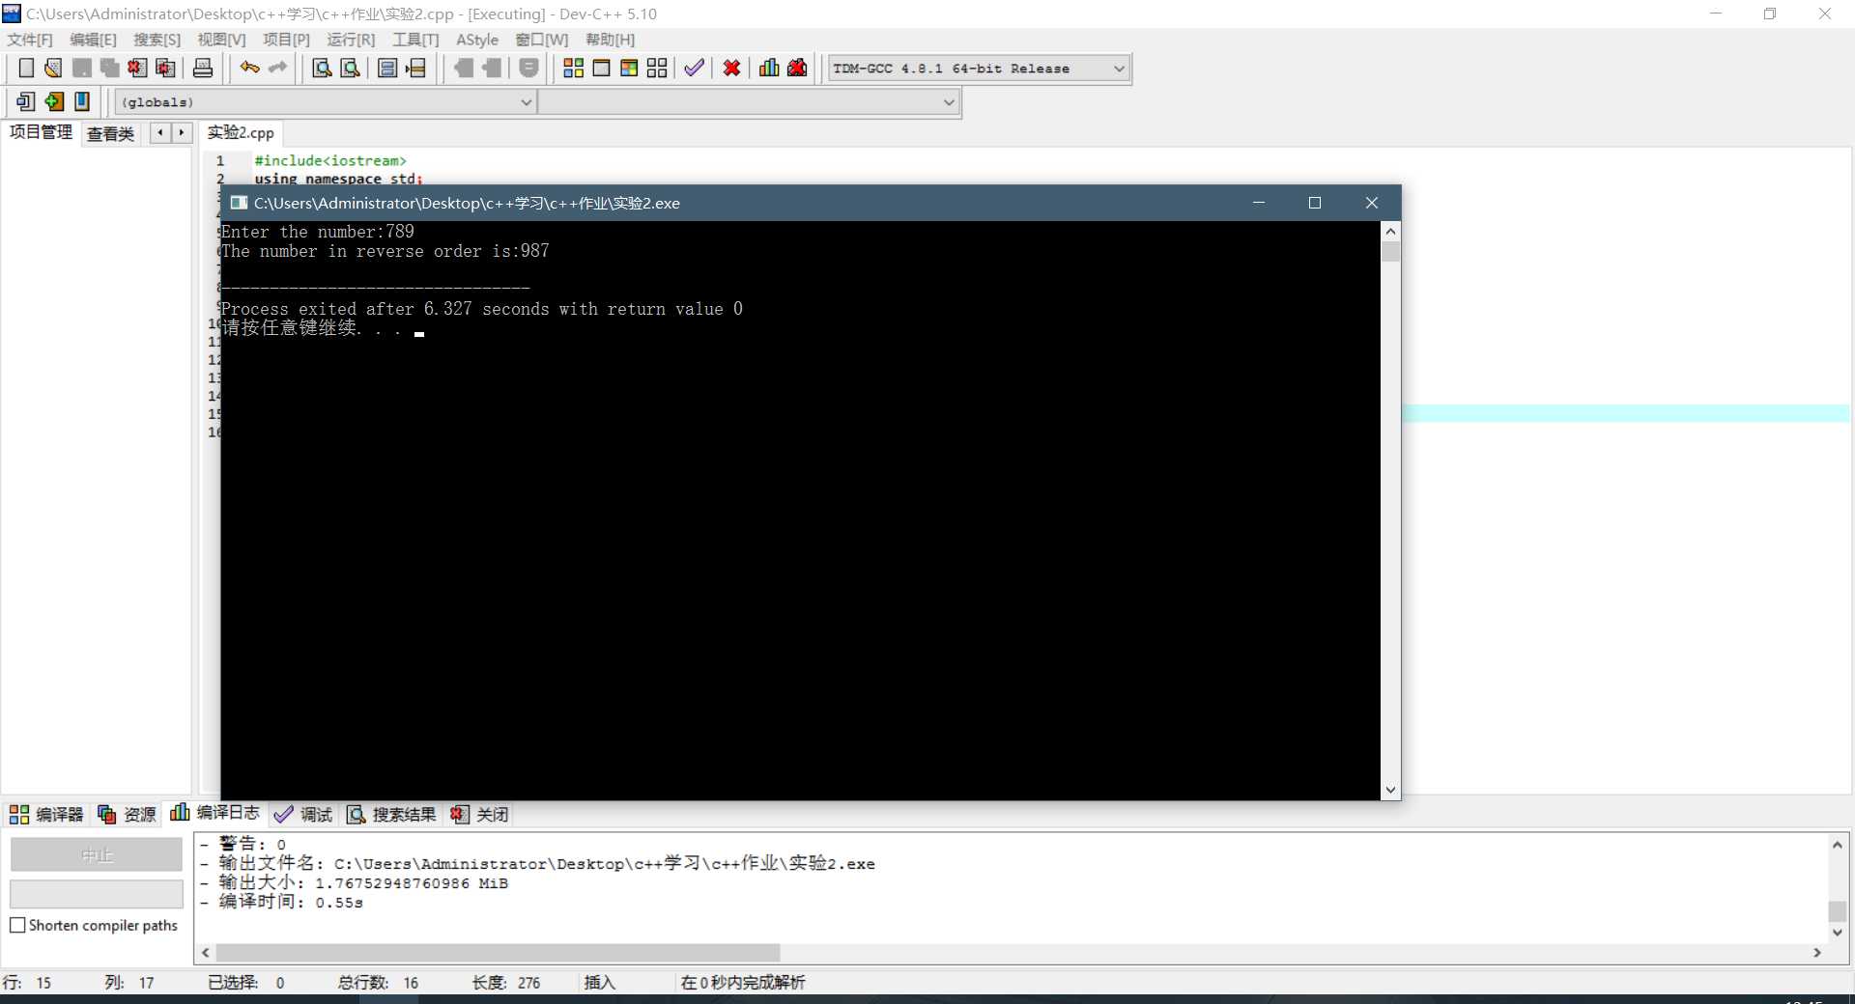
Task: Open the 工具[T] menu
Action: point(415,40)
